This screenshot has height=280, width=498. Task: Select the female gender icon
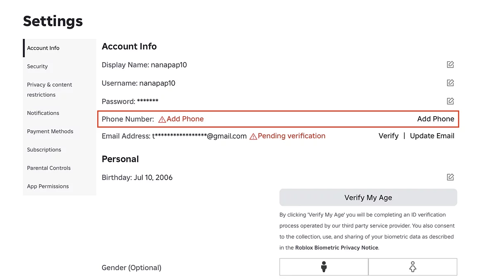point(413,267)
